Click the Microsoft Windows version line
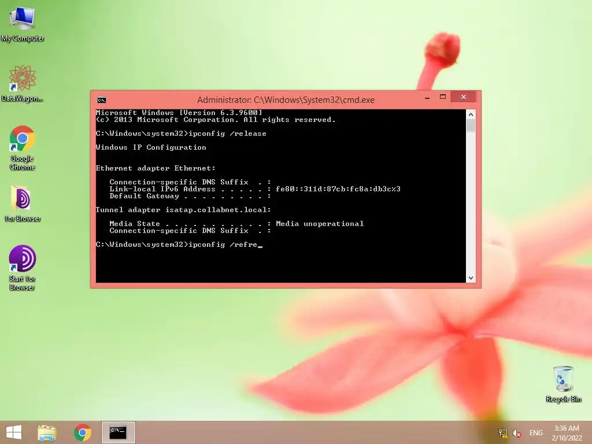Screen dimensions: 592x444 point(179,113)
